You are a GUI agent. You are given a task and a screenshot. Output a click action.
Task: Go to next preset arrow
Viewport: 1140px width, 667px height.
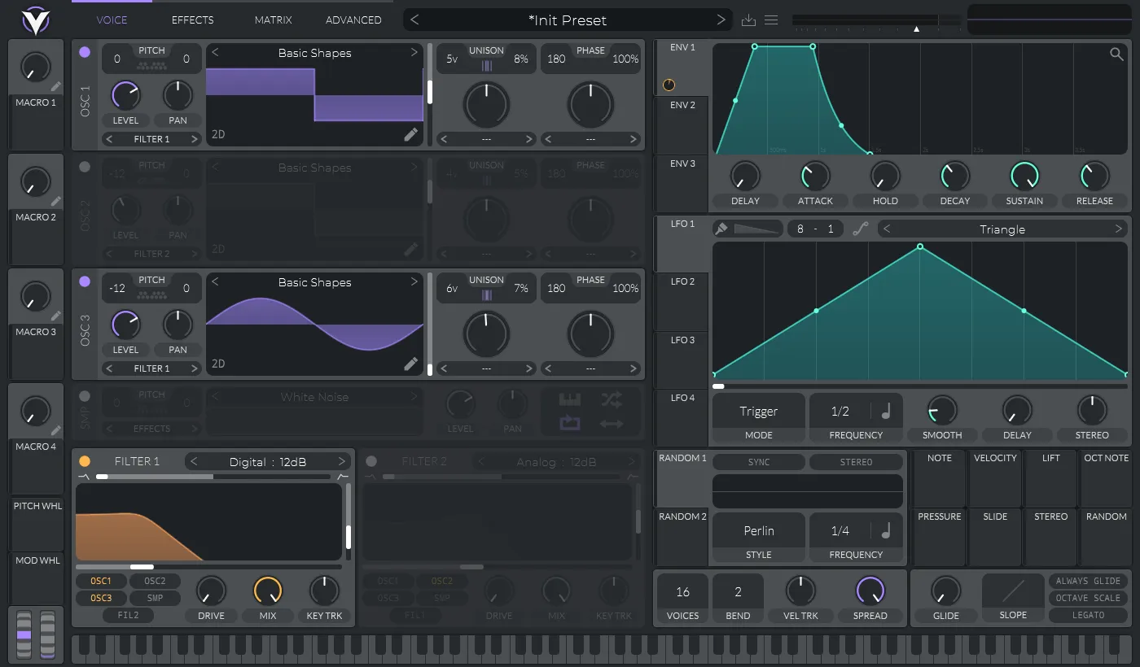coord(721,20)
